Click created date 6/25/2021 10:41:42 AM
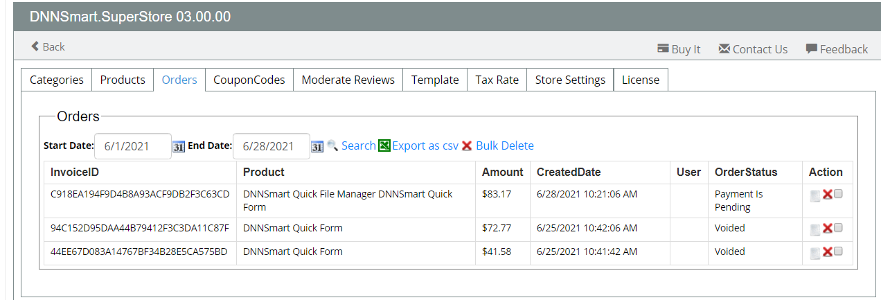This screenshot has width=881, height=300. [587, 251]
